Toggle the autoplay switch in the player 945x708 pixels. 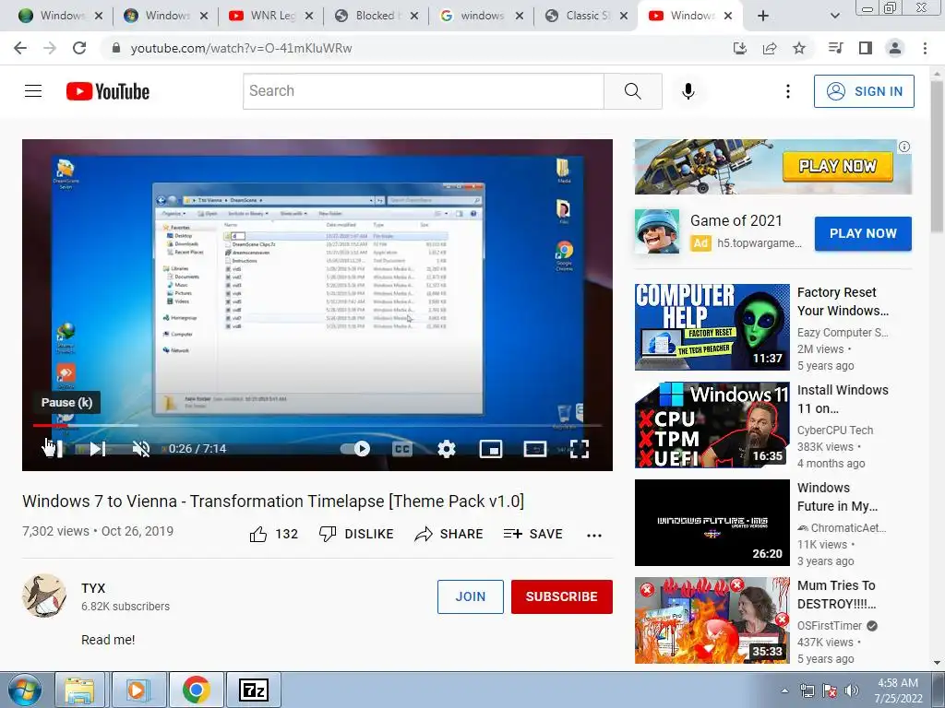point(355,449)
